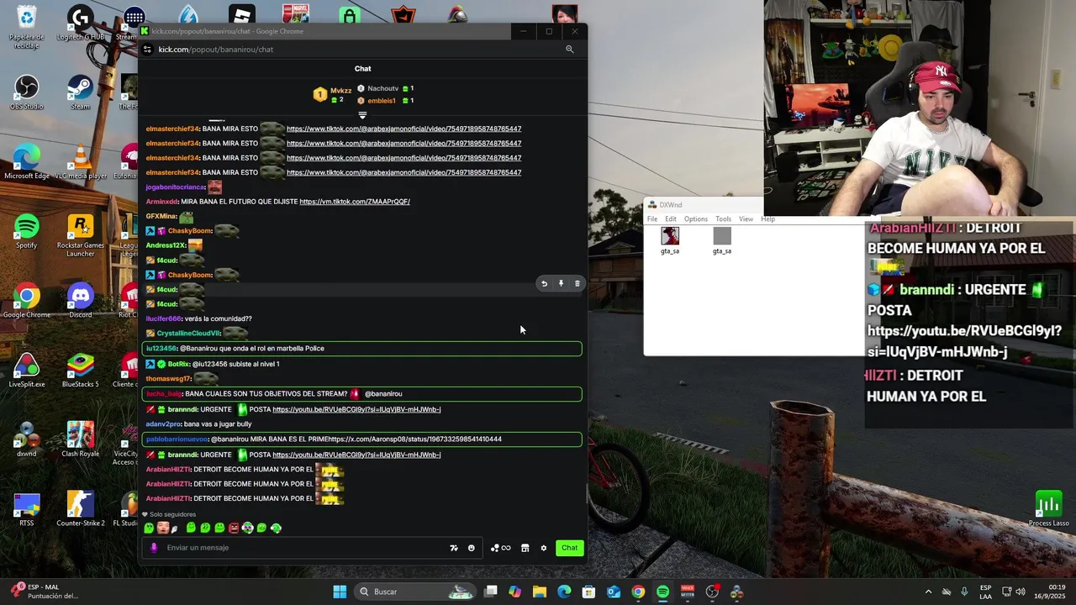1076x605 pixels.
Task: Click the purple microphone icon in message box
Action: [153, 548]
